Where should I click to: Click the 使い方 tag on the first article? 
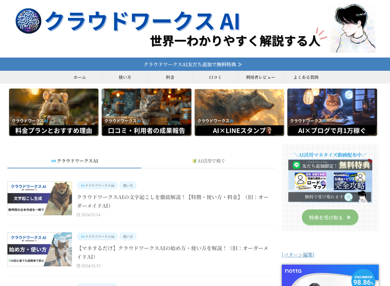click(128, 185)
